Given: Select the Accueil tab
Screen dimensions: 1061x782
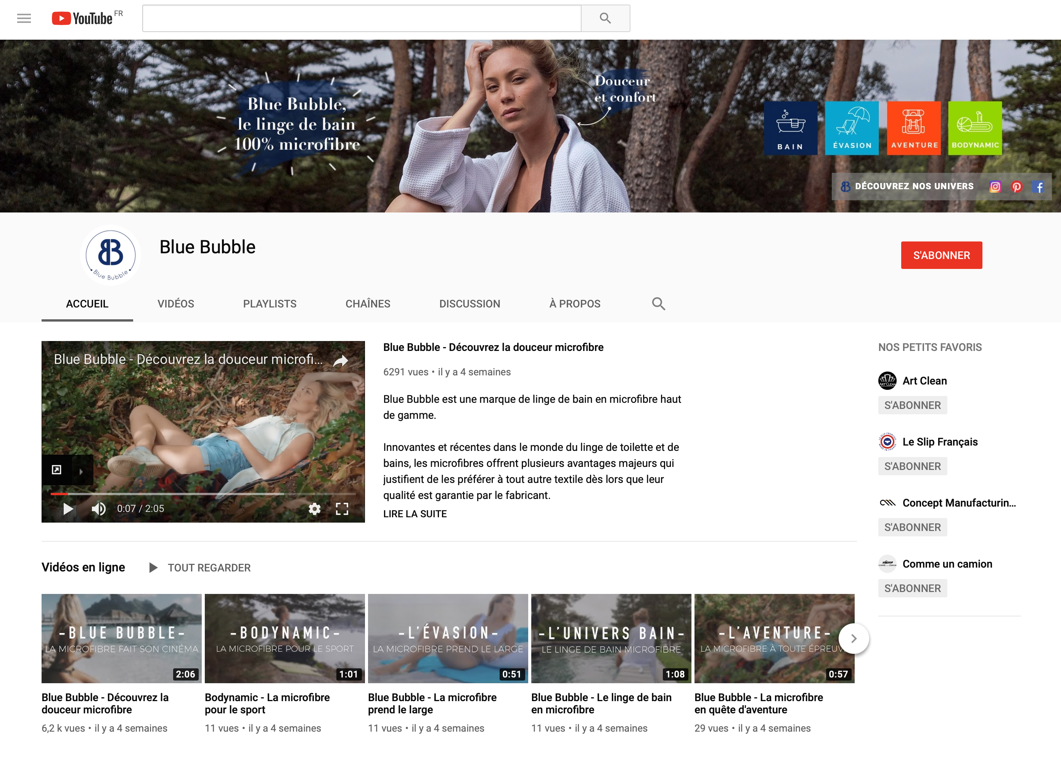Looking at the screenshot, I should point(87,304).
